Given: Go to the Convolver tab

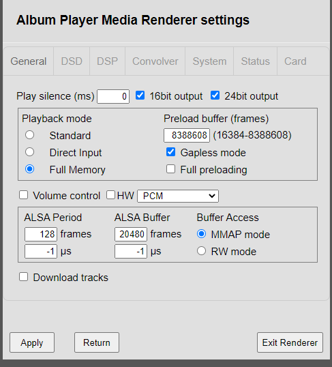Looking at the screenshot, I should tap(155, 61).
